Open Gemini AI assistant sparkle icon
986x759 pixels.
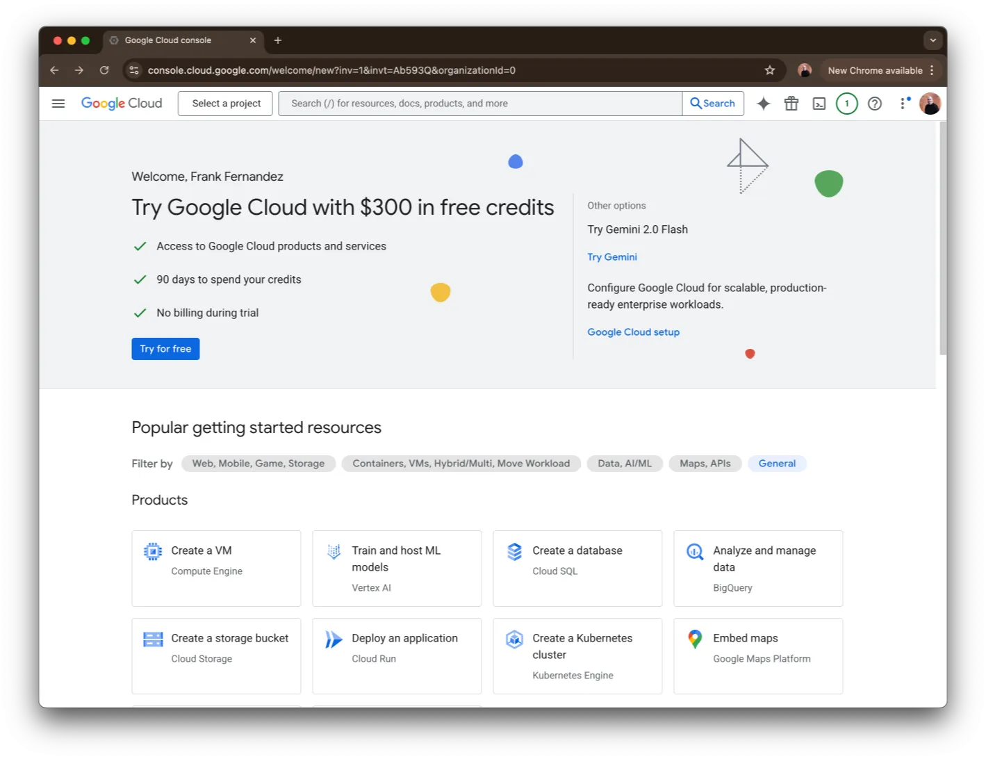[x=764, y=104]
